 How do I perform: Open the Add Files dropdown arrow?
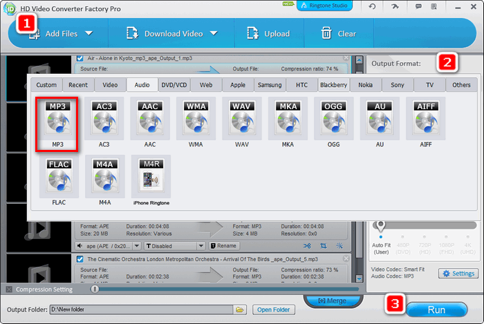tap(89, 33)
